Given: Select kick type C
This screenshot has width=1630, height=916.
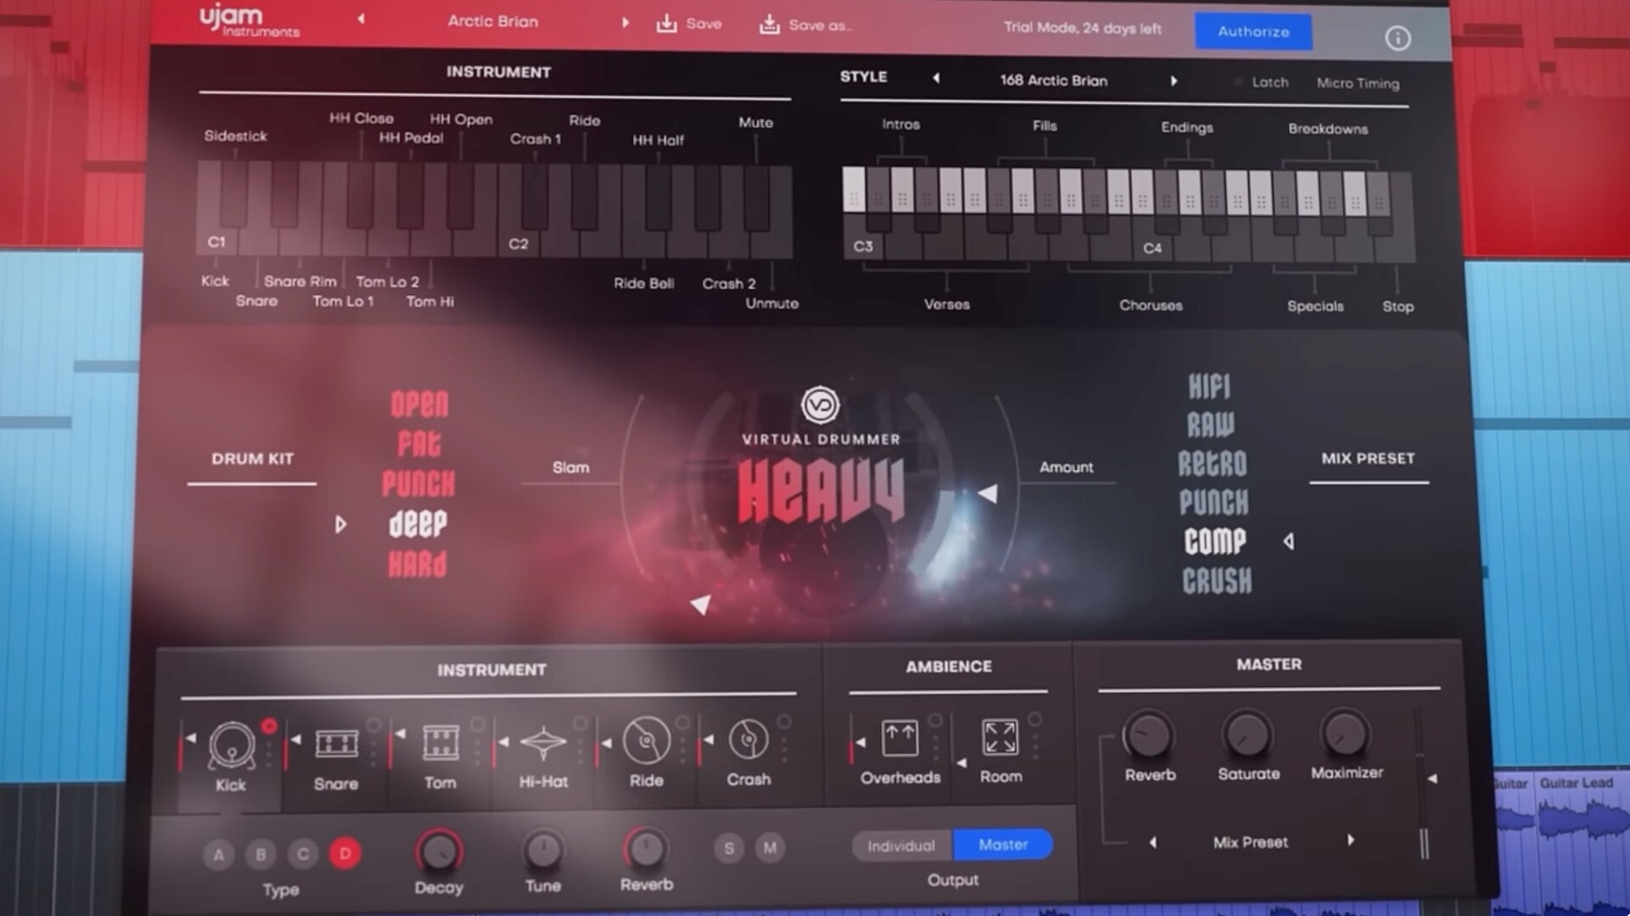Looking at the screenshot, I should [303, 854].
